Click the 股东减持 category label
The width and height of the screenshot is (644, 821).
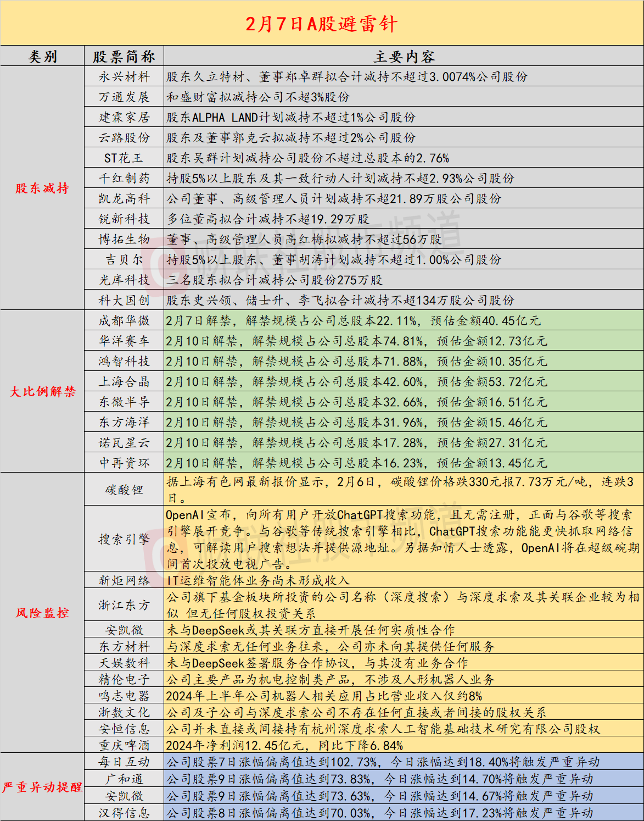(x=42, y=189)
